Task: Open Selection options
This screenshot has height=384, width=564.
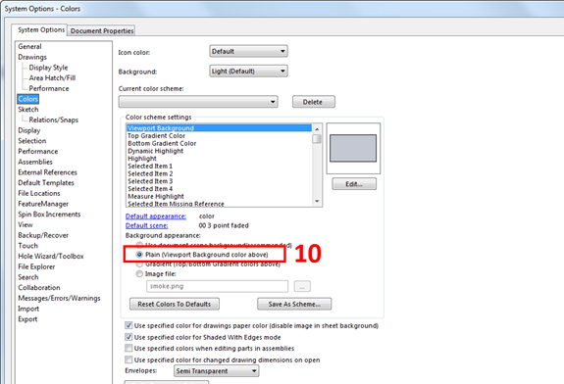Action: coord(32,140)
